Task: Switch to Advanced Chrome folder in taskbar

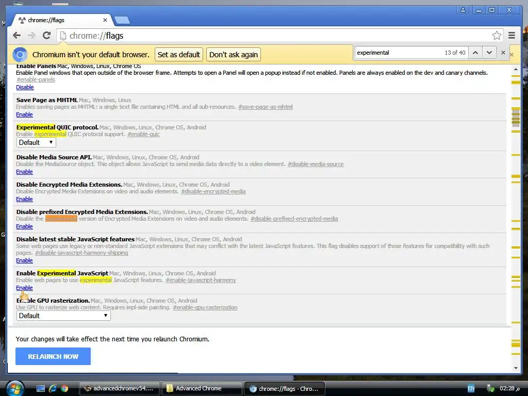Action: (202, 389)
